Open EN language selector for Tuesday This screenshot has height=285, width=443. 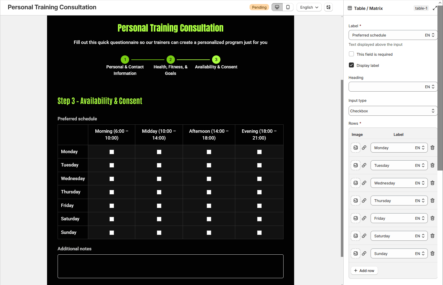(420, 165)
